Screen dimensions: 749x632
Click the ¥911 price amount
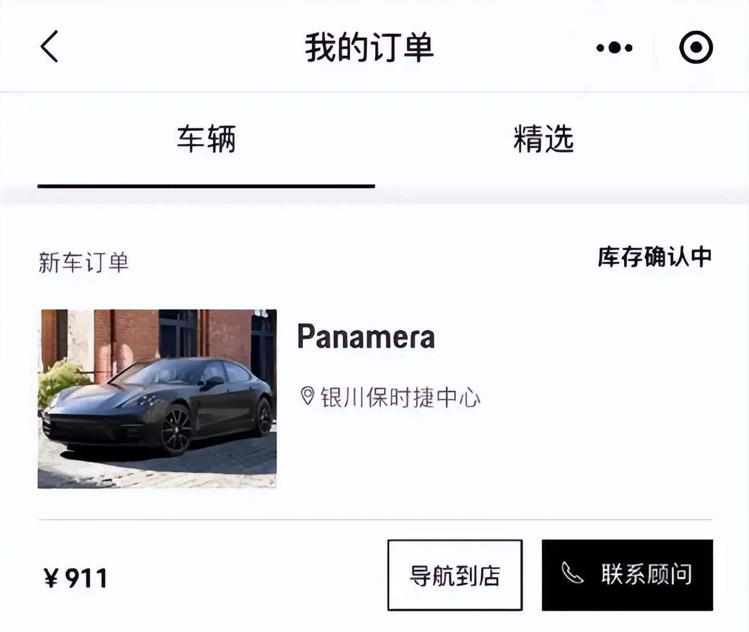click(x=76, y=578)
